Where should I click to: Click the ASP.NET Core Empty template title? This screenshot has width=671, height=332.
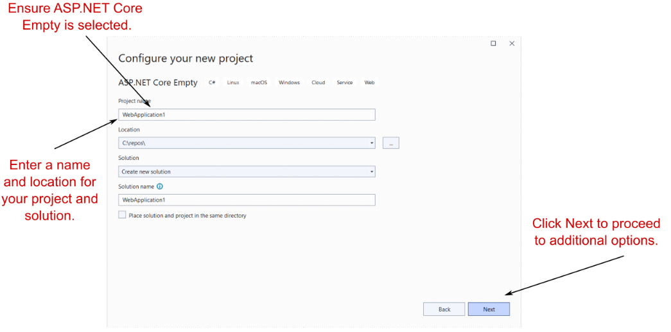pyautogui.click(x=158, y=83)
